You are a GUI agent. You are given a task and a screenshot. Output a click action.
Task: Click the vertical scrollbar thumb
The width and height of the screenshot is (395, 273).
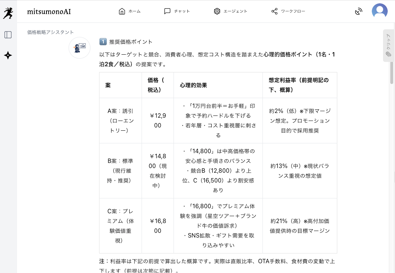(392, 72)
